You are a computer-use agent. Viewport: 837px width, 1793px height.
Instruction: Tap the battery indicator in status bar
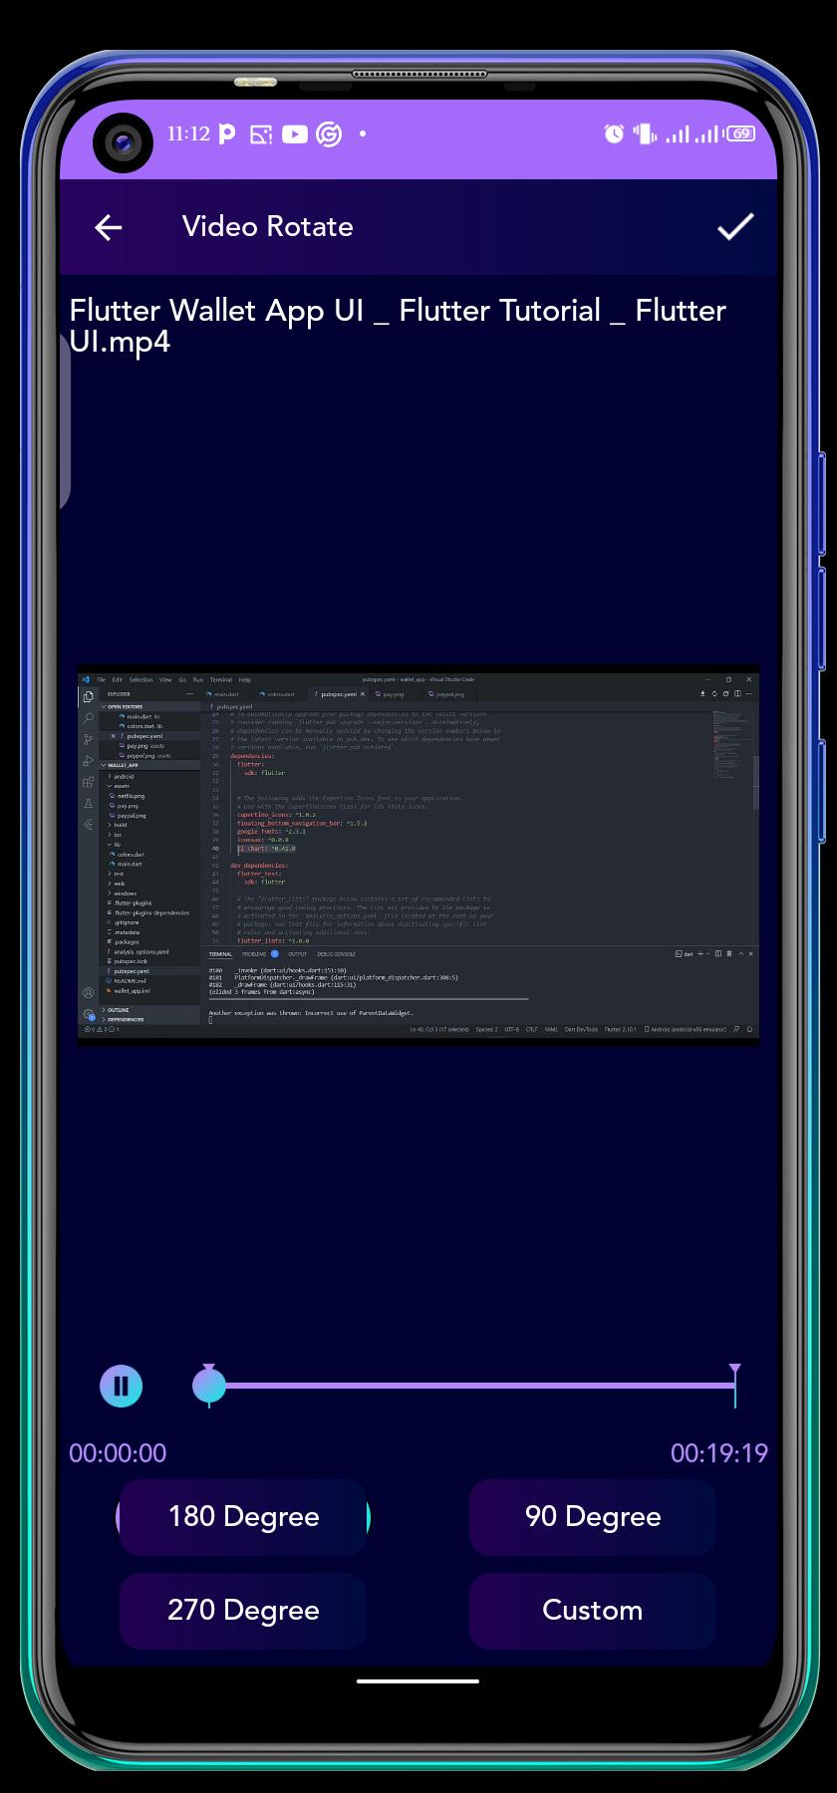(741, 133)
